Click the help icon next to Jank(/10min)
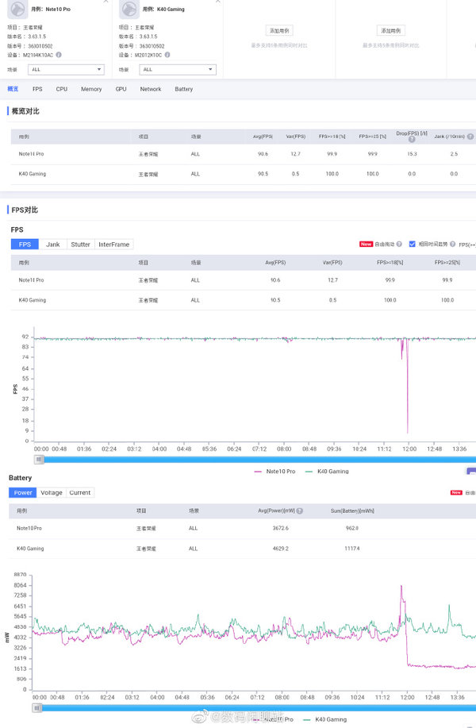476x728 pixels. (470, 137)
